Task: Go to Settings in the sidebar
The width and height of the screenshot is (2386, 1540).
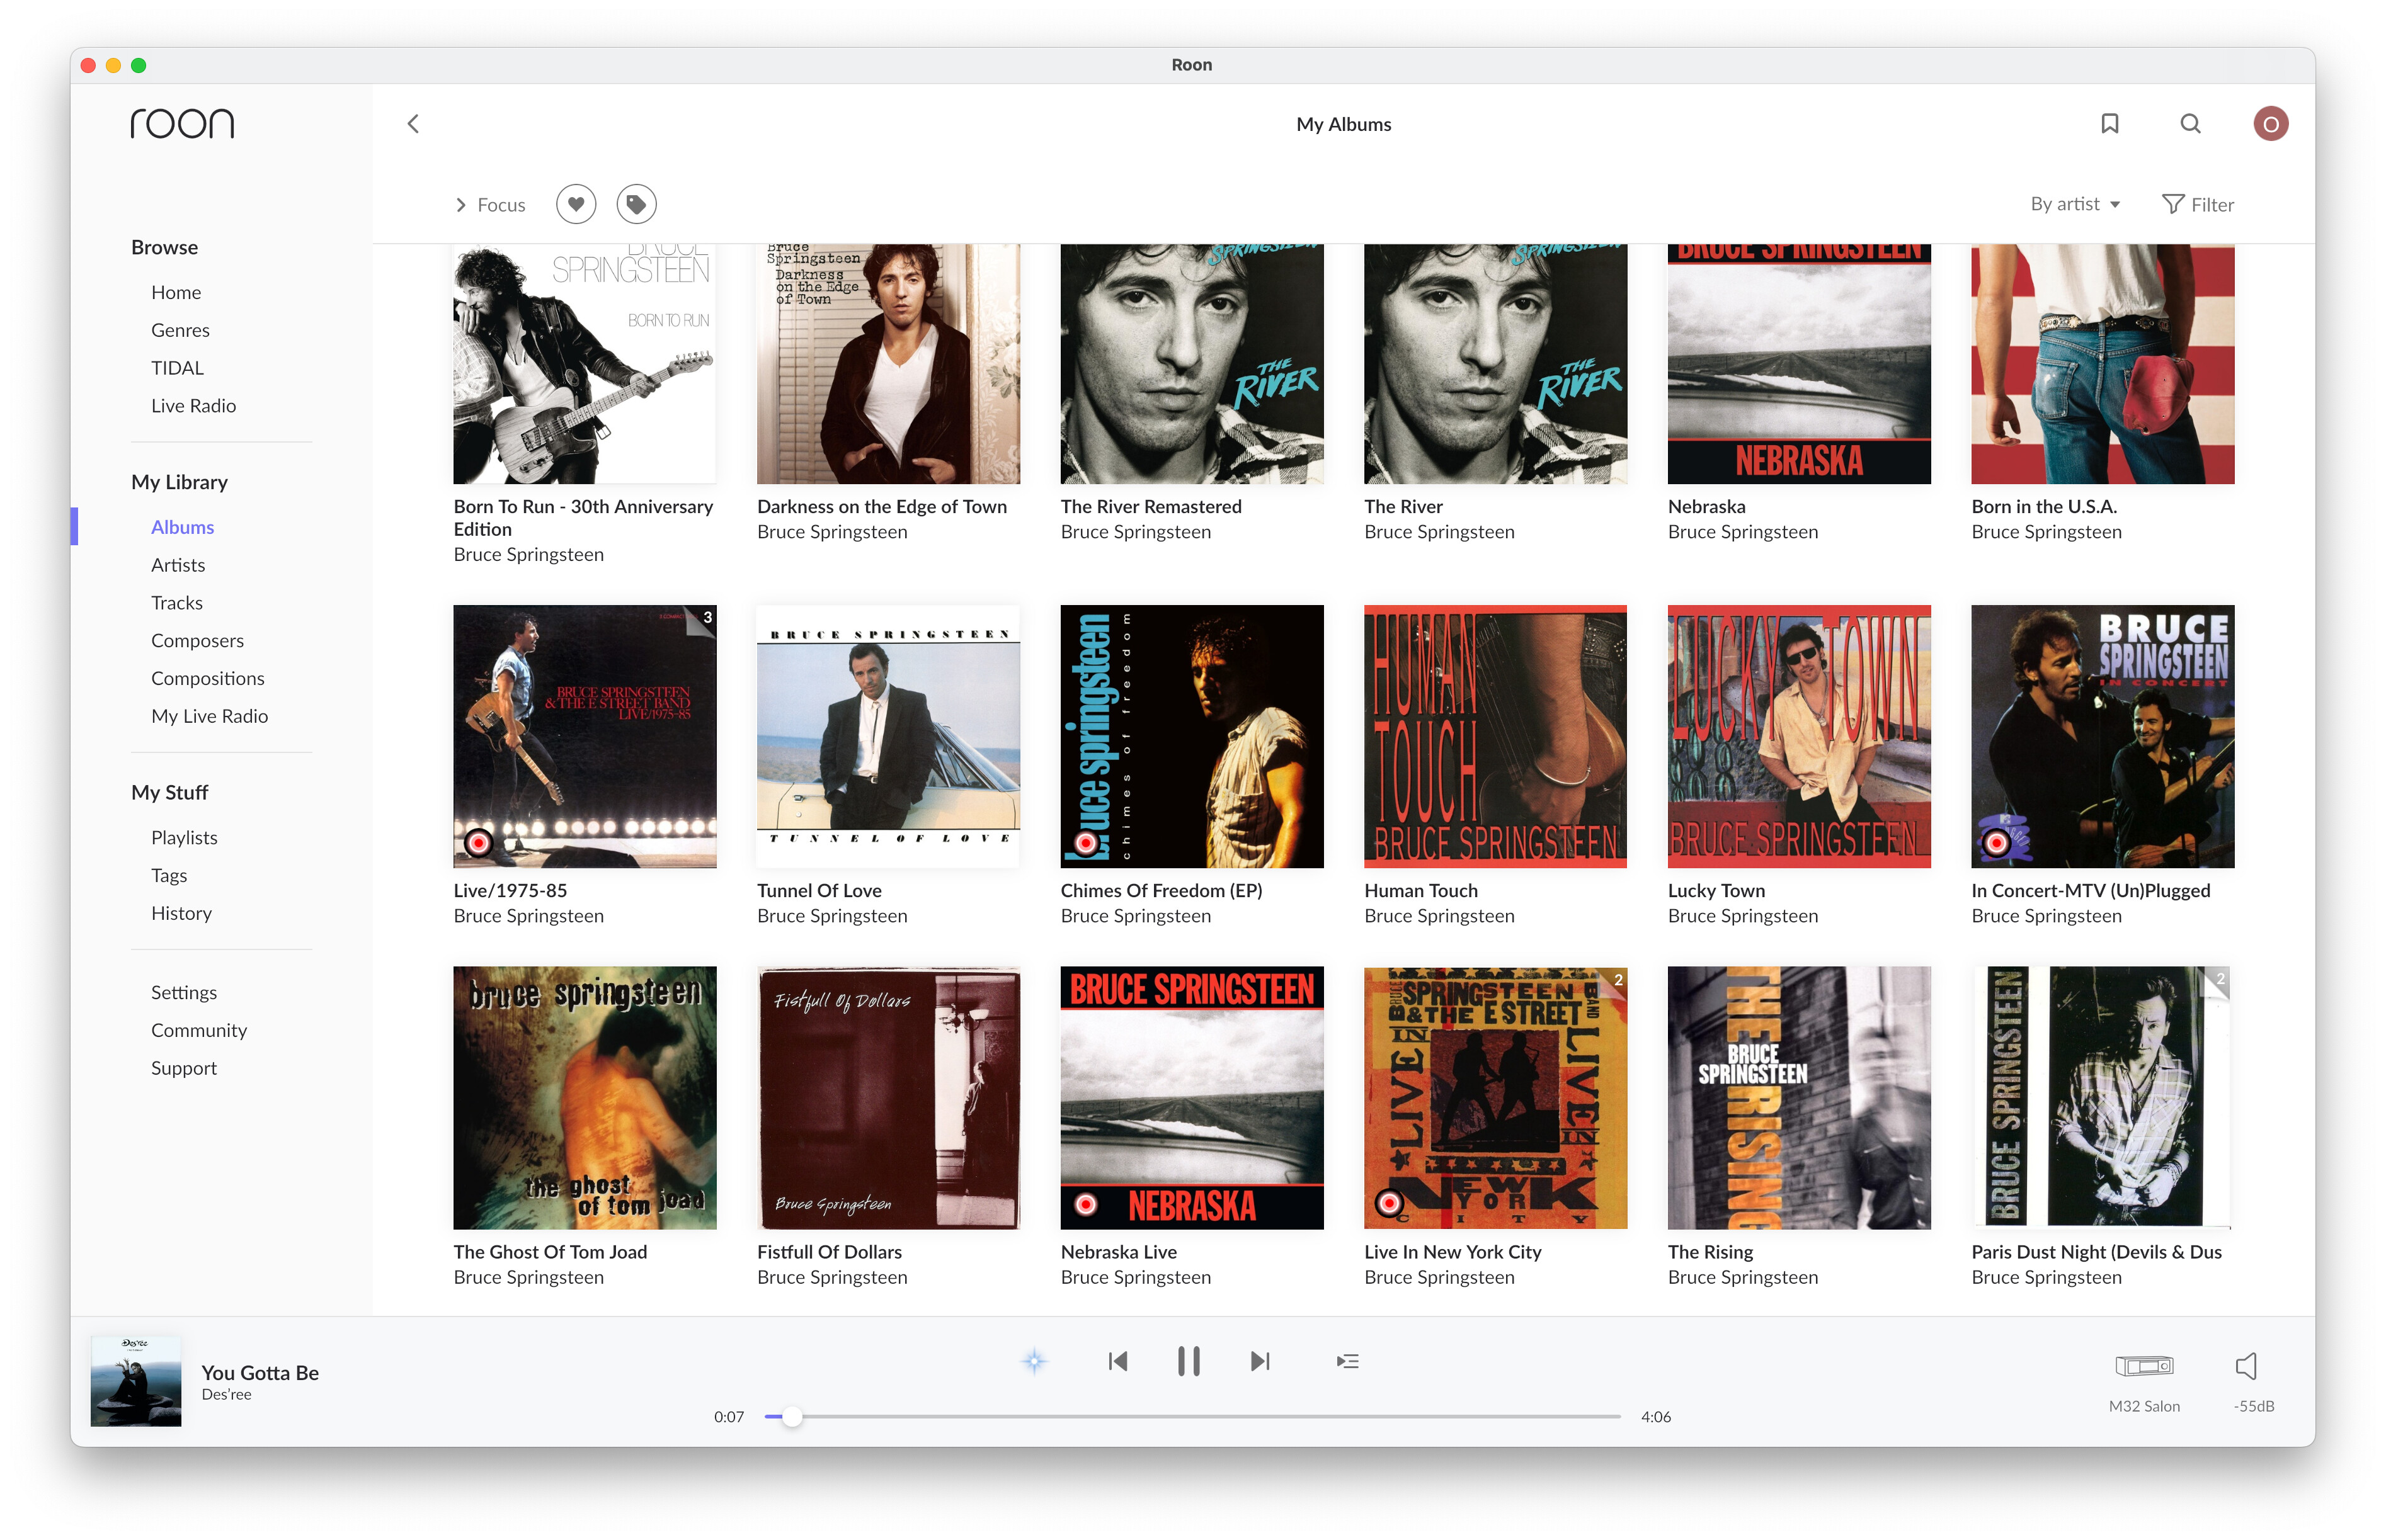Action: (183, 992)
